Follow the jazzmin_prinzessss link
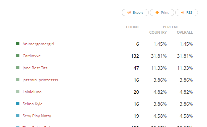 pyautogui.click(x=40, y=80)
